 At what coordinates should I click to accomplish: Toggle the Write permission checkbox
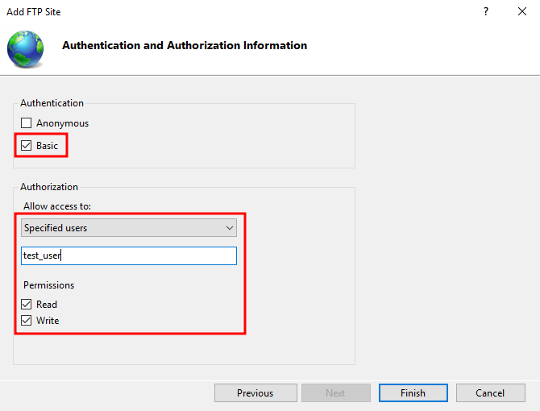[x=26, y=321]
